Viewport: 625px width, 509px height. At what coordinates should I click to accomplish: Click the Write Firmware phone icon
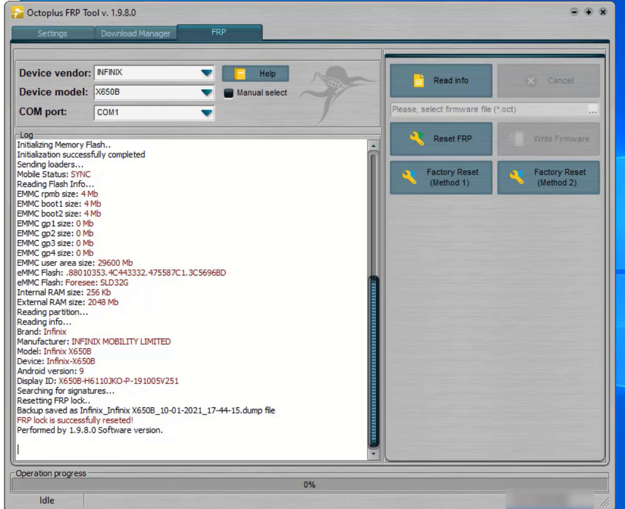point(517,139)
